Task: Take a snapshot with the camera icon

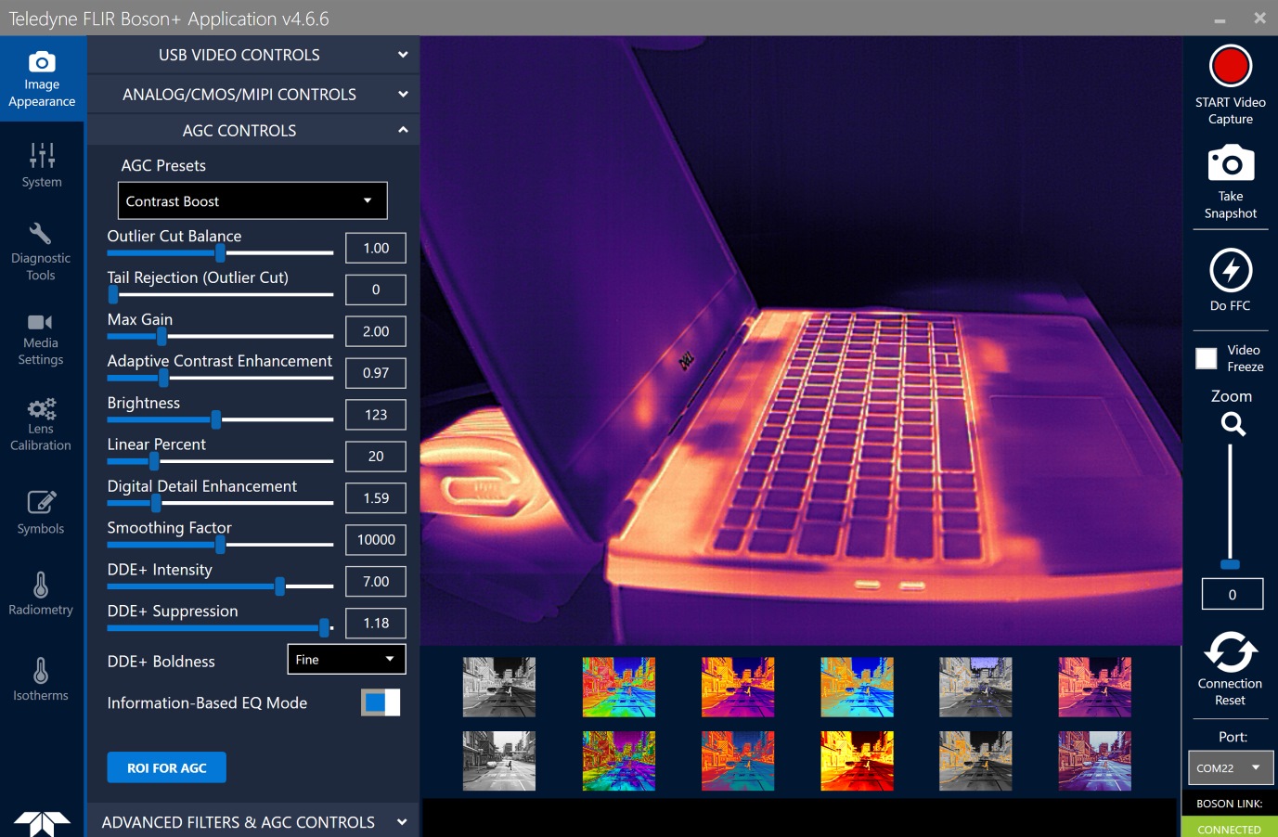Action: point(1231,163)
